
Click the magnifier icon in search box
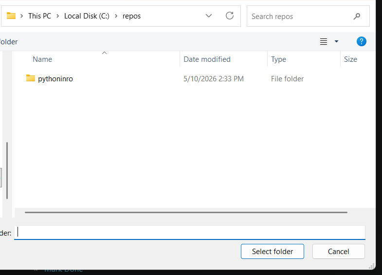pos(357,17)
